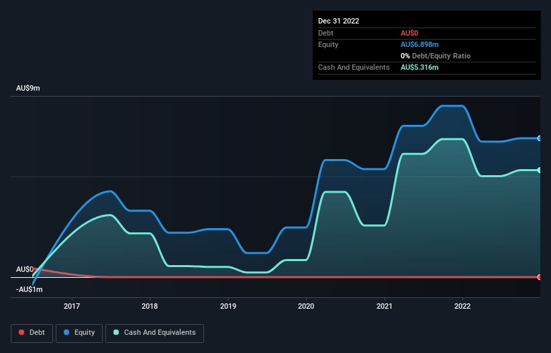Toggle the Equity legend button

coord(79,333)
